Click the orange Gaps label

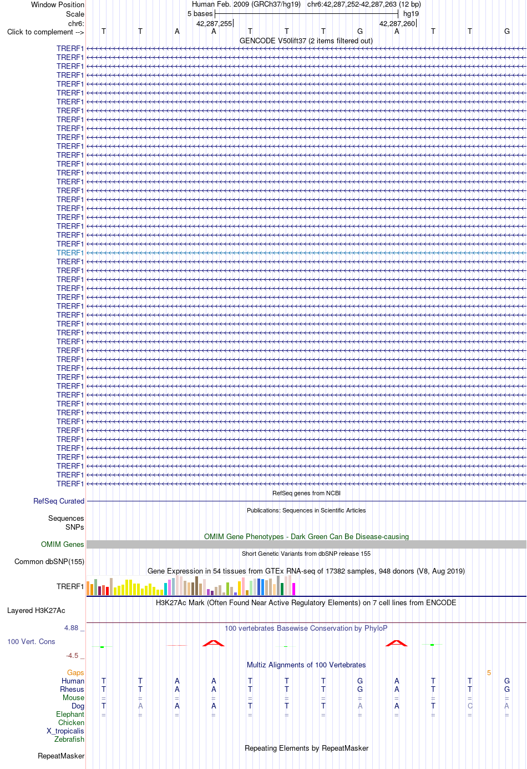75,673
